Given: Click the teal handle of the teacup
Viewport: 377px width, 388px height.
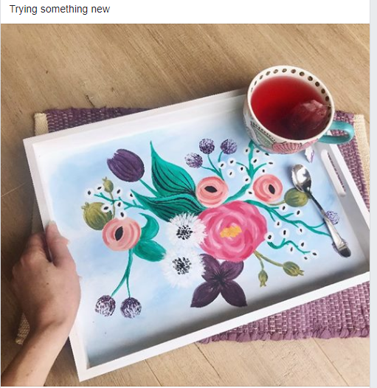Looking at the screenshot, I should (342, 131).
